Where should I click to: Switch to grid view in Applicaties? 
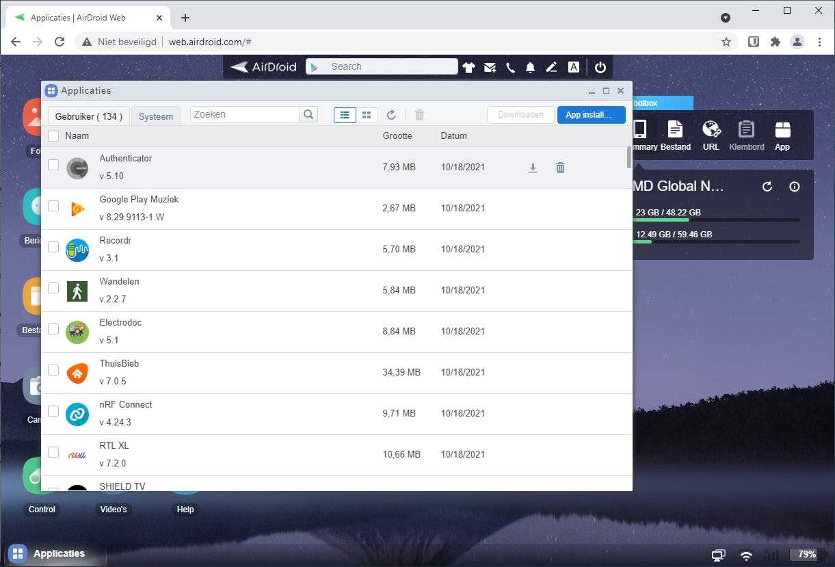click(367, 115)
